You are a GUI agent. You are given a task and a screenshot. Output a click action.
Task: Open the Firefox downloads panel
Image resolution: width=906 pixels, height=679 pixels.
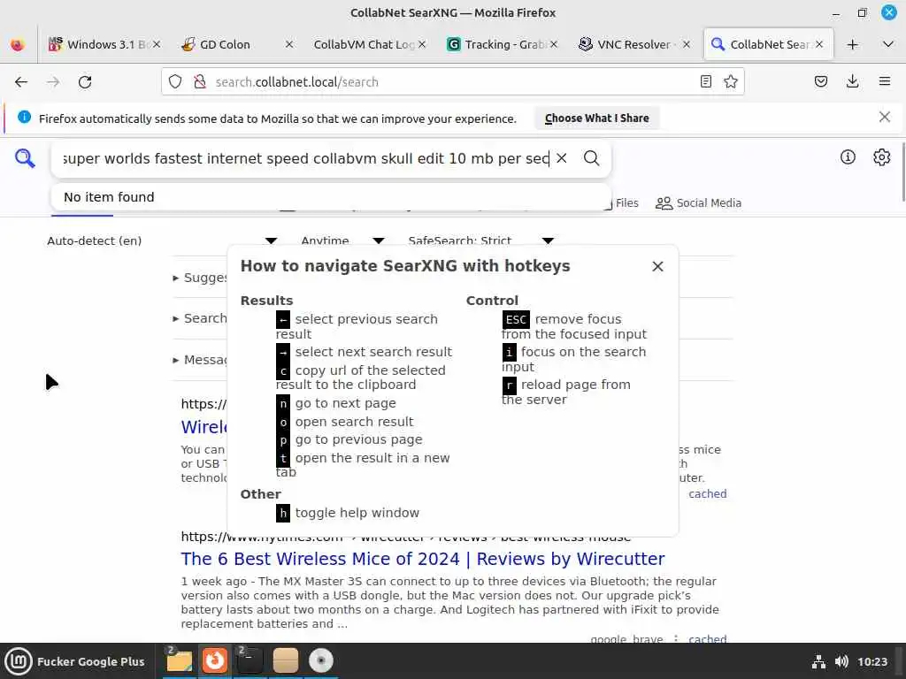852,82
